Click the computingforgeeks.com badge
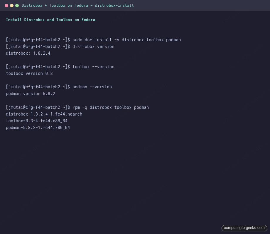Screen dimensions: 270x234 pyautogui.click(x=244, y=228)
